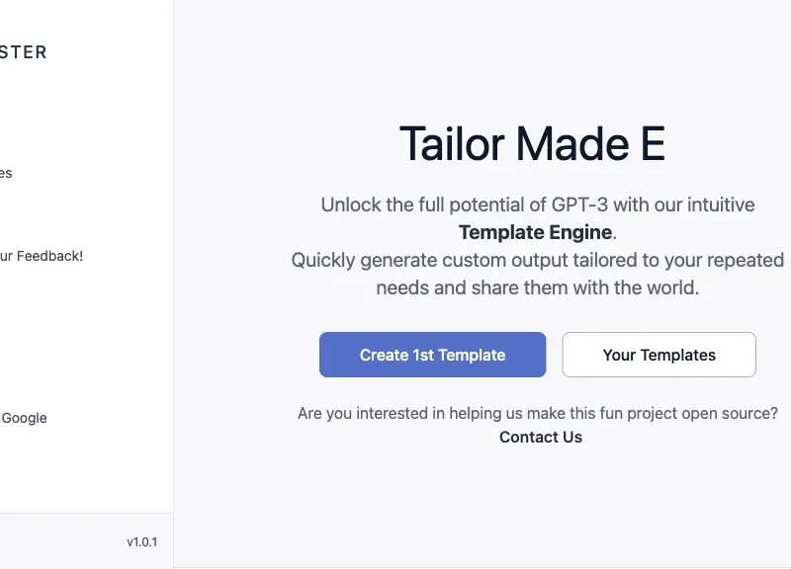Click the white outlined templates button
This screenshot has height=569, width=791.
[x=659, y=355]
